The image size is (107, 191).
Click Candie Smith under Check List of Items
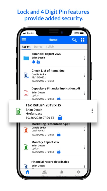[39, 74]
